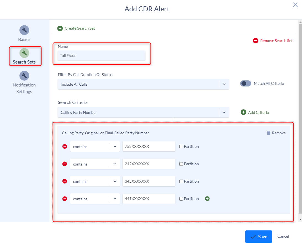Click the 441XXXXXXX number field
Viewport: 302px width, 247px height.
click(149, 199)
